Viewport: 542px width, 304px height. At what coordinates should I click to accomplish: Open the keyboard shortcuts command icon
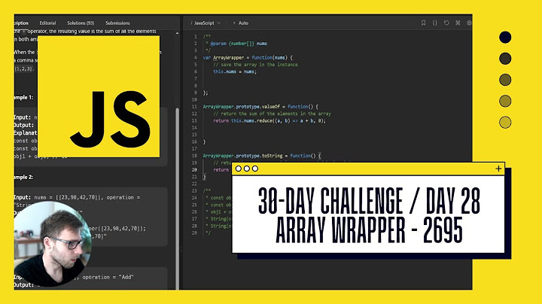(458, 23)
